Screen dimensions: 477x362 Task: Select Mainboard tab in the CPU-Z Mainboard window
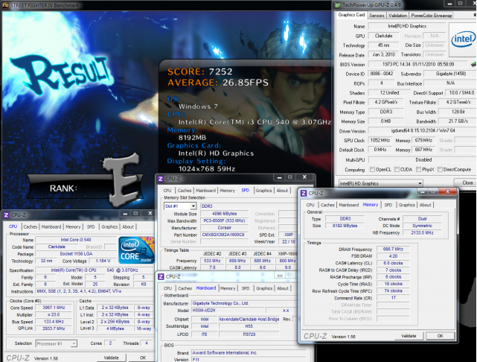click(206, 288)
